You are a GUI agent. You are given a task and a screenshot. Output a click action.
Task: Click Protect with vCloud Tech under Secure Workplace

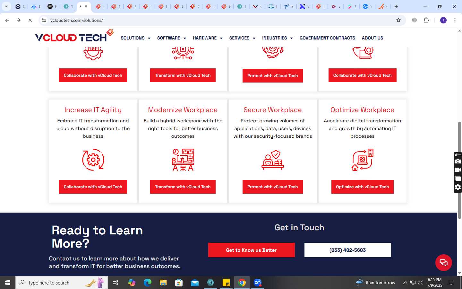coord(273,187)
